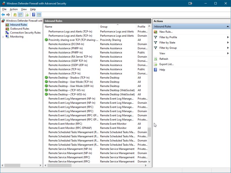Click the tree pane horizontal scrollbar thumb
The height and width of the screenshot is (173, 231).
12,165
